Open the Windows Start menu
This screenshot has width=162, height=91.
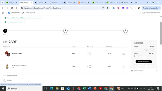(3, 88)
